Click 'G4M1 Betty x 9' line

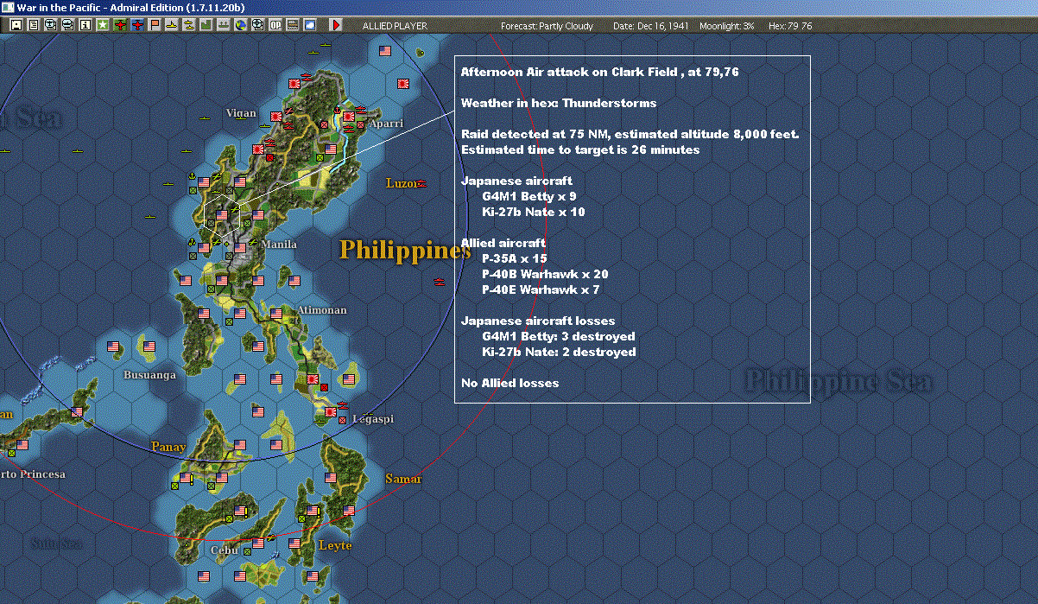[x=529, y=196]
